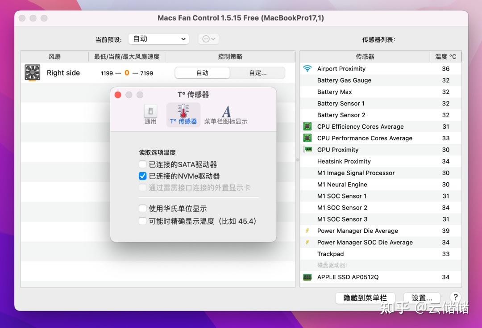Enable the 已连接的SATA驱动器 checkbox

(x=142, y=164)
